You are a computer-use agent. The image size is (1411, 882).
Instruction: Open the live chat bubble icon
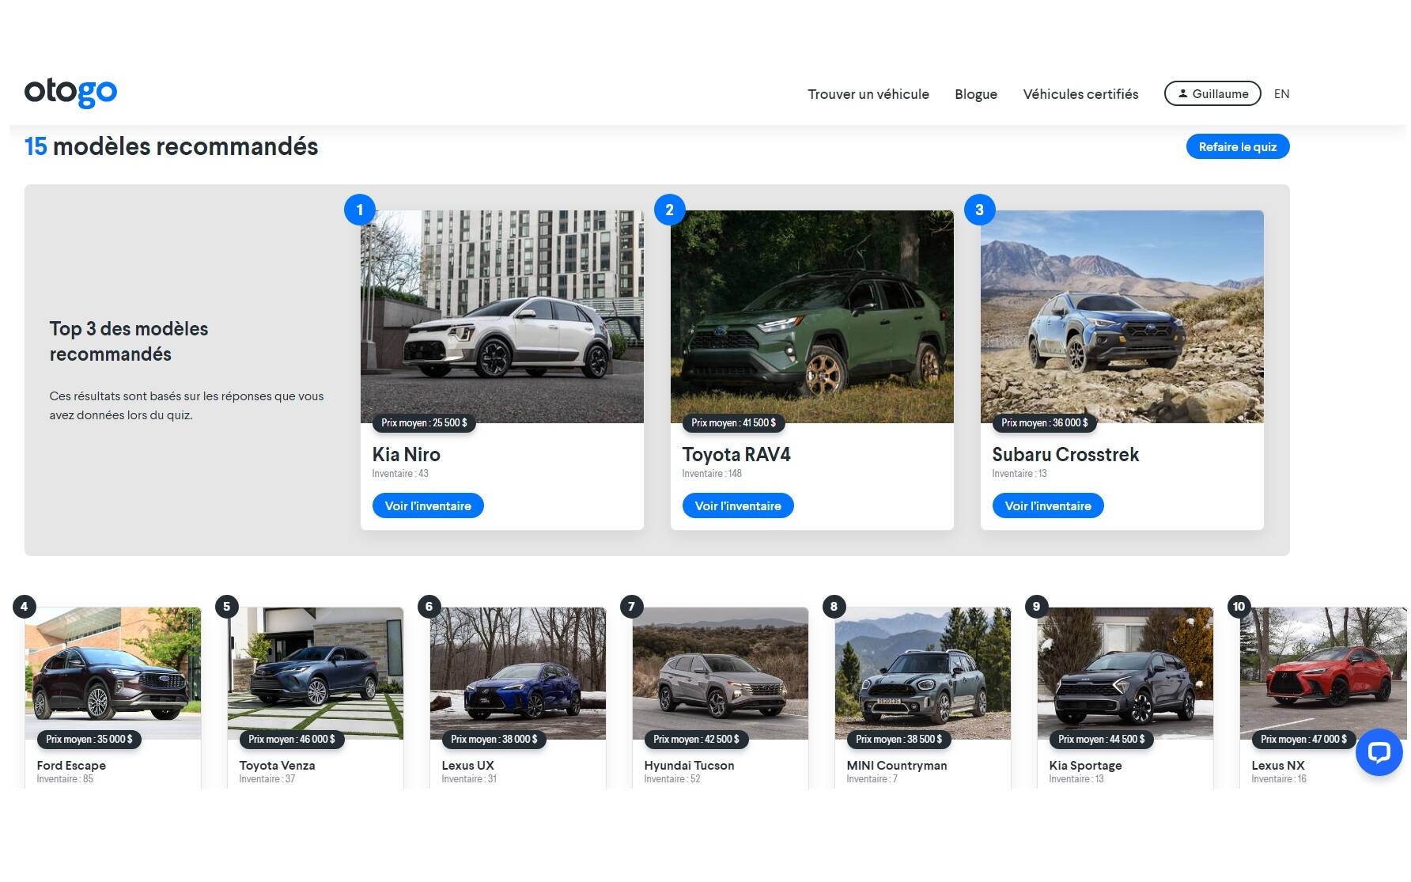pyautogui.click(x=1379, y=752)
